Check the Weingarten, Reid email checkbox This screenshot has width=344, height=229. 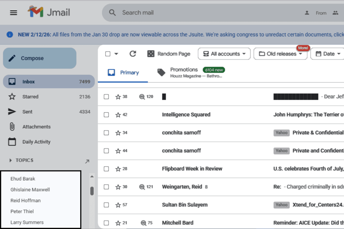pos(106,187)
